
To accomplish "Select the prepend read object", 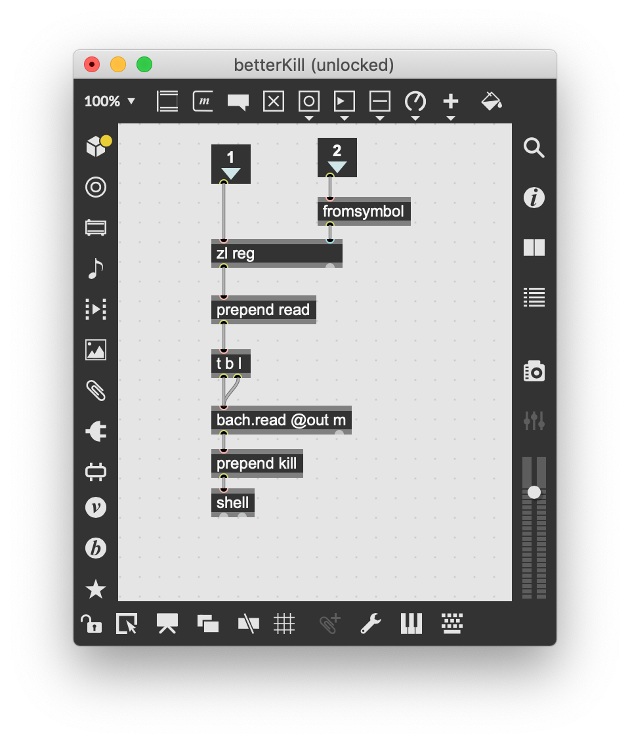I will pyautogui.click(x=263, y=310).
